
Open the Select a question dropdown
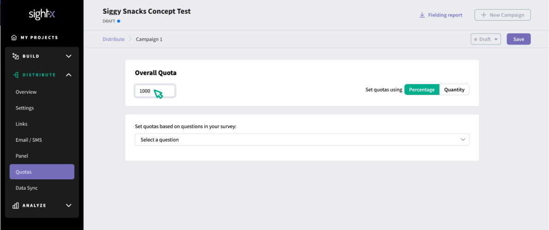pyautogui.click(x=302, y=139)
